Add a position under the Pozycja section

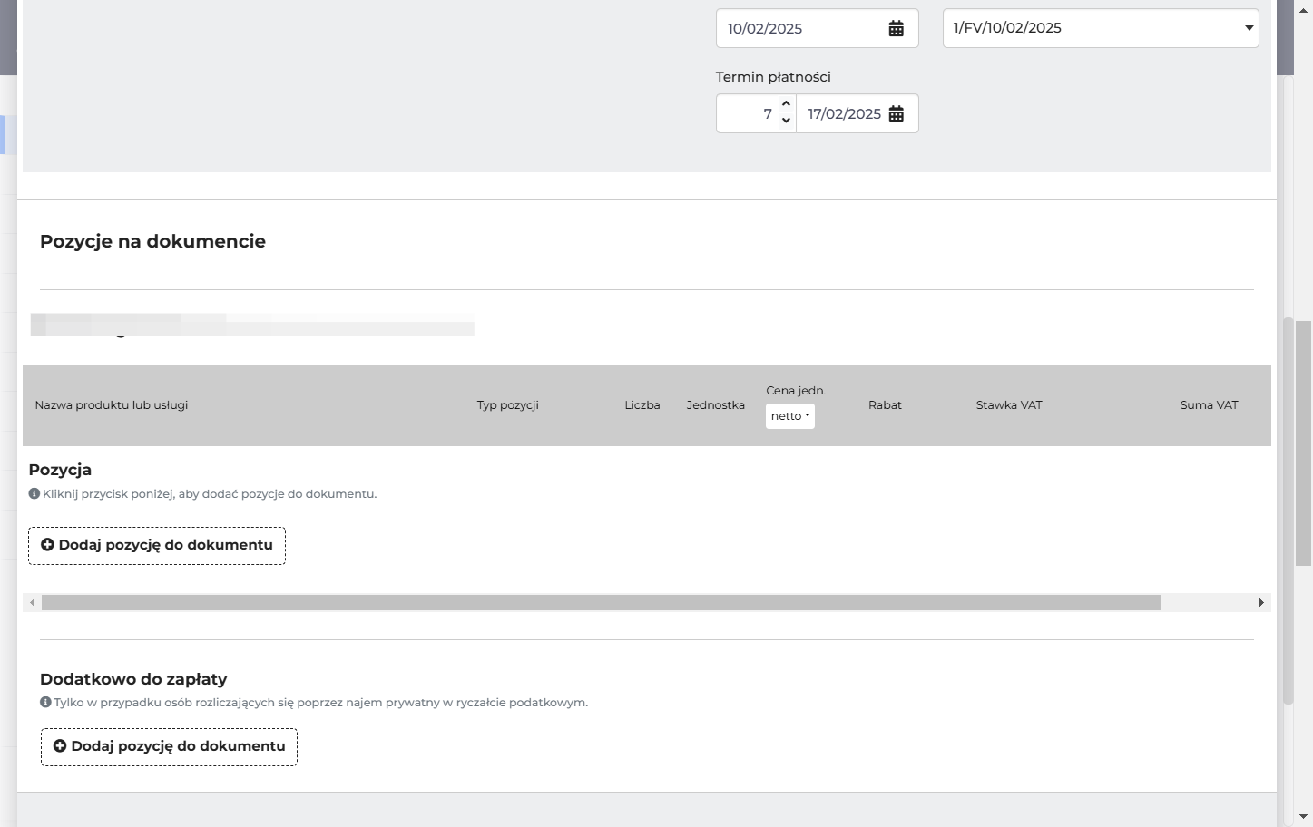tap(157, 546)
